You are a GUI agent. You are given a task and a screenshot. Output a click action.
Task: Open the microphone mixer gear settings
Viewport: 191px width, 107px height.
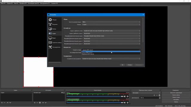click(x=128, y=96)
